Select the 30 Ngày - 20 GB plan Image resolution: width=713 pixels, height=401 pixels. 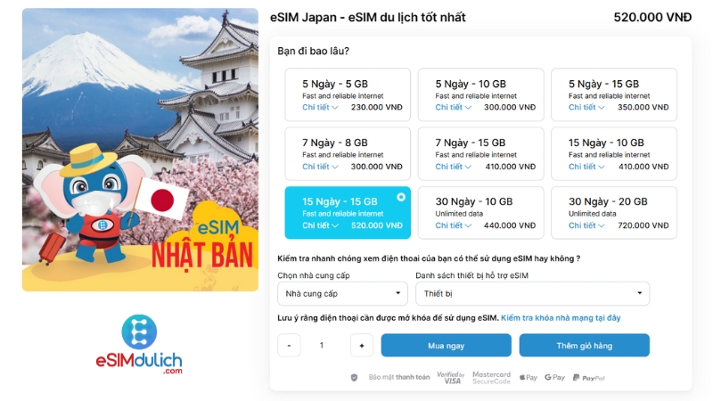click(x=614, y=213)
